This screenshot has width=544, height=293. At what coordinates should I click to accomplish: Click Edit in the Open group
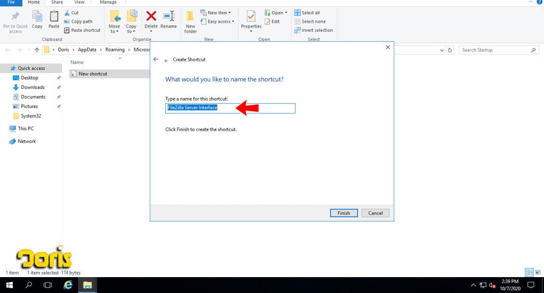click(272, 21)
